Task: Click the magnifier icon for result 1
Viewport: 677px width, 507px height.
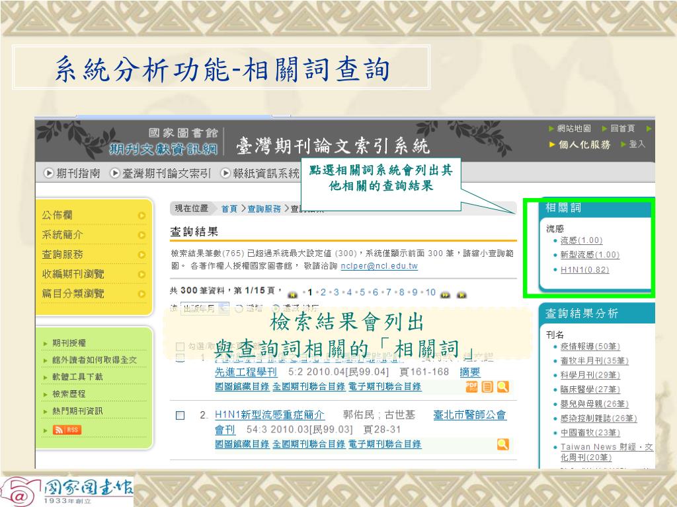Action: (502, 387)
